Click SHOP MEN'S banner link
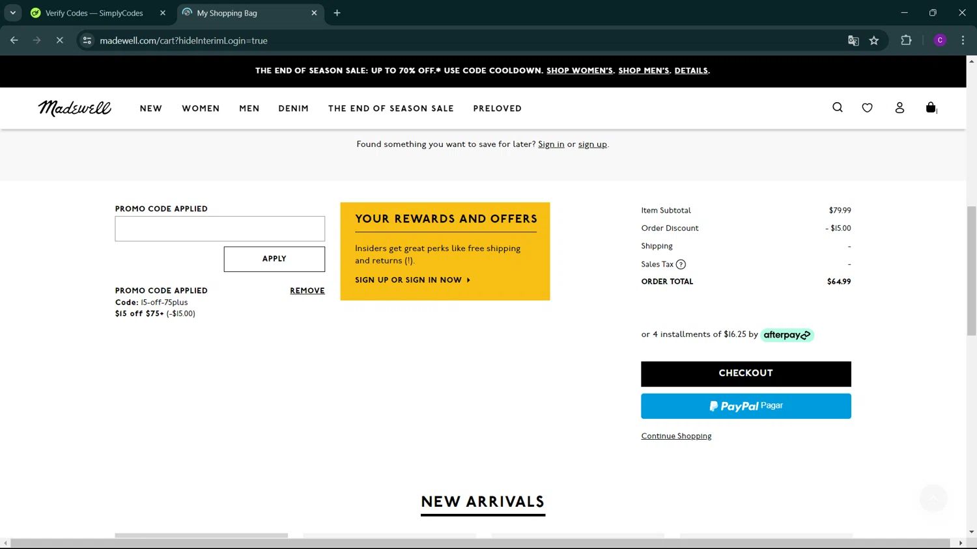 tap(644, 70)
